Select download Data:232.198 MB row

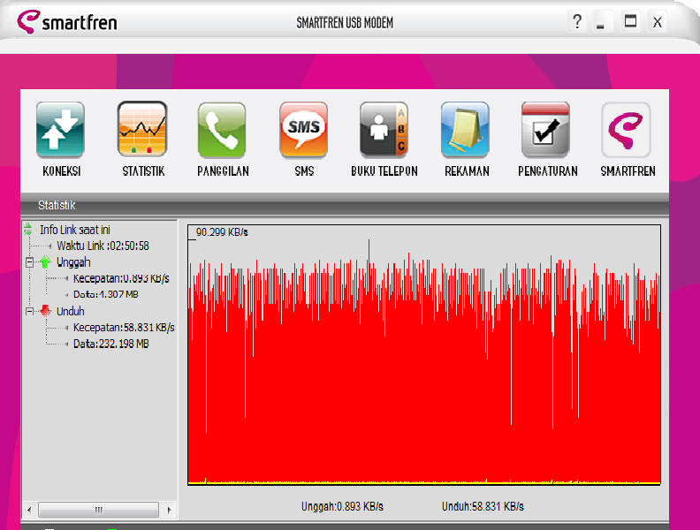click(x=111, y=344)
